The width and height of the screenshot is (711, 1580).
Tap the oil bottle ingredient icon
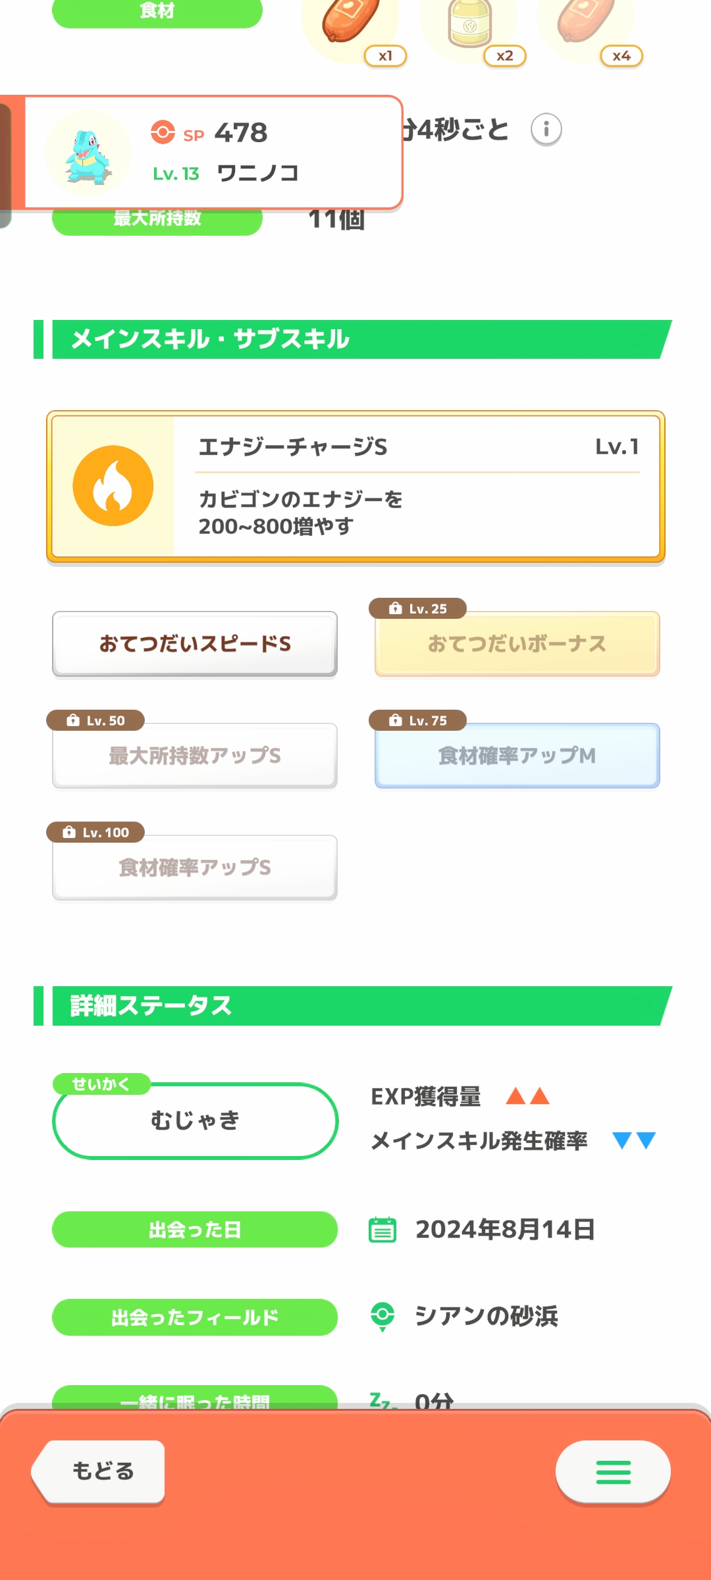coord(469,25)
